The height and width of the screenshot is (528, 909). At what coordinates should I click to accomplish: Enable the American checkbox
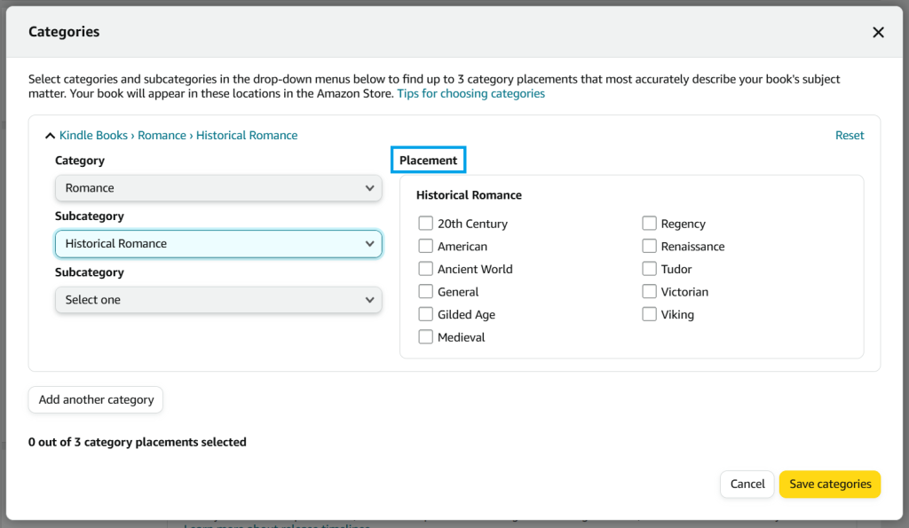[x=425, y=246]
